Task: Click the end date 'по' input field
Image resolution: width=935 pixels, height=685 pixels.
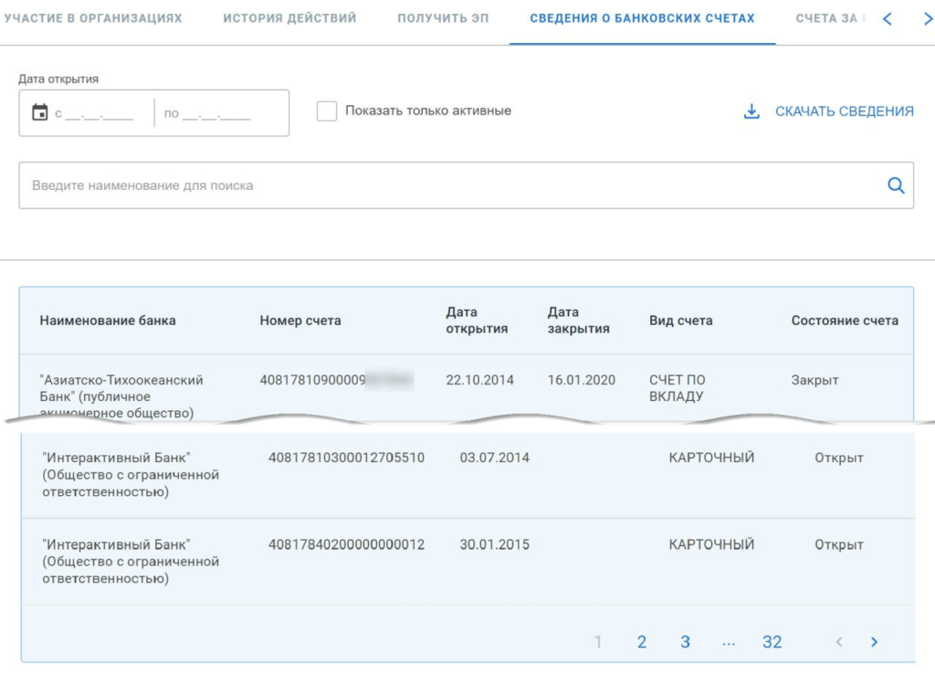Action: coord(216,114)
